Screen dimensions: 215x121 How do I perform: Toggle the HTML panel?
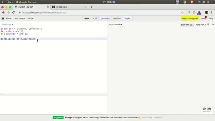click(87, 18)
